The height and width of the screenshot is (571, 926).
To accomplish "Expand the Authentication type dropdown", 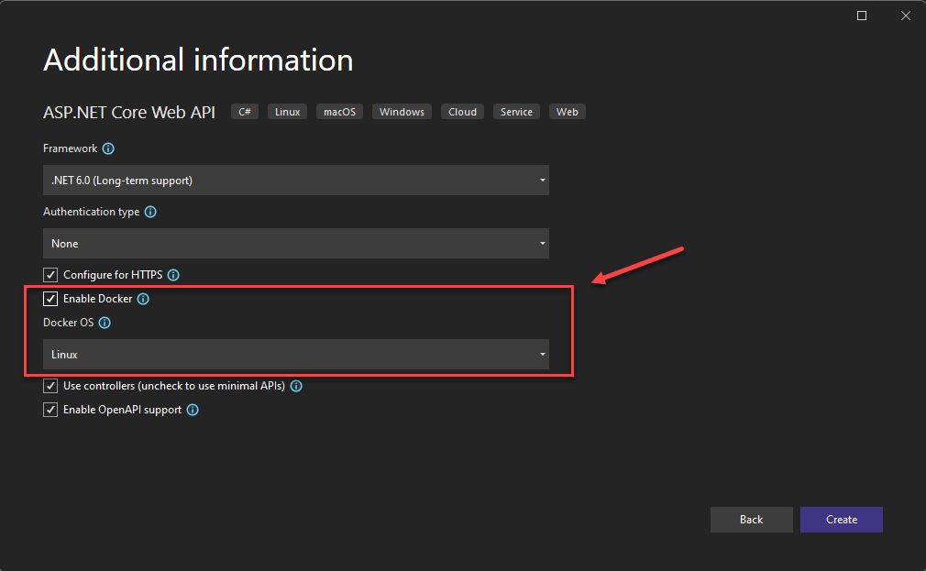I will (295, 243).
